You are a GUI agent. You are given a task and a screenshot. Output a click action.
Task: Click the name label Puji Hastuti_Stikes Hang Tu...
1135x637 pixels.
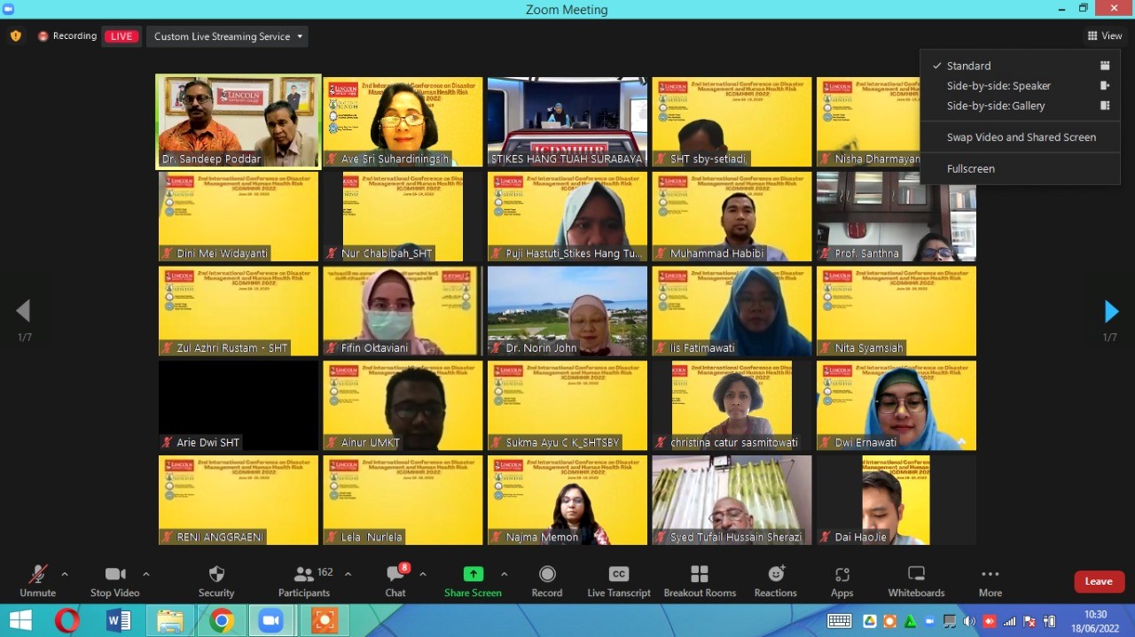click(574, 253)
